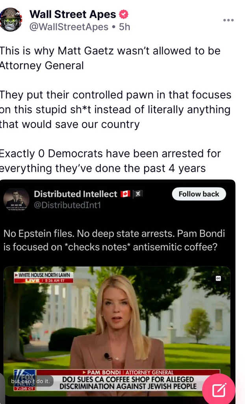
Task: Click the Distributed Intellect display name
Action: coord(75,194)
